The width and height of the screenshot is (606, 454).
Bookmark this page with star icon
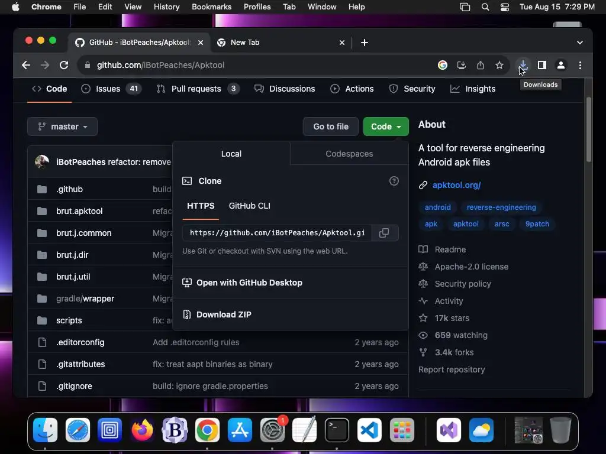[499, 65]
